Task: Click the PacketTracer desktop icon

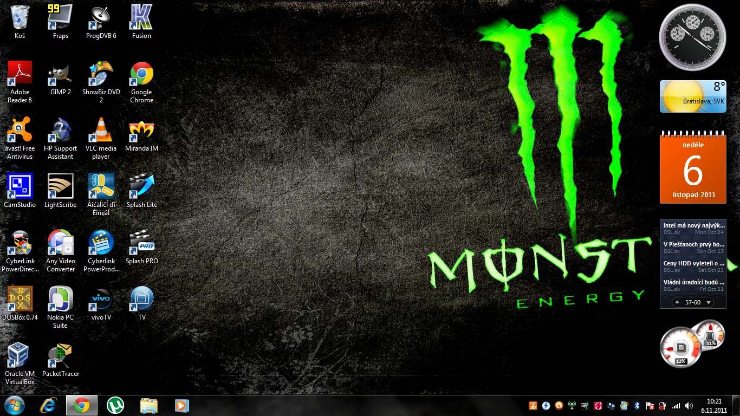Action: [61, 356]
